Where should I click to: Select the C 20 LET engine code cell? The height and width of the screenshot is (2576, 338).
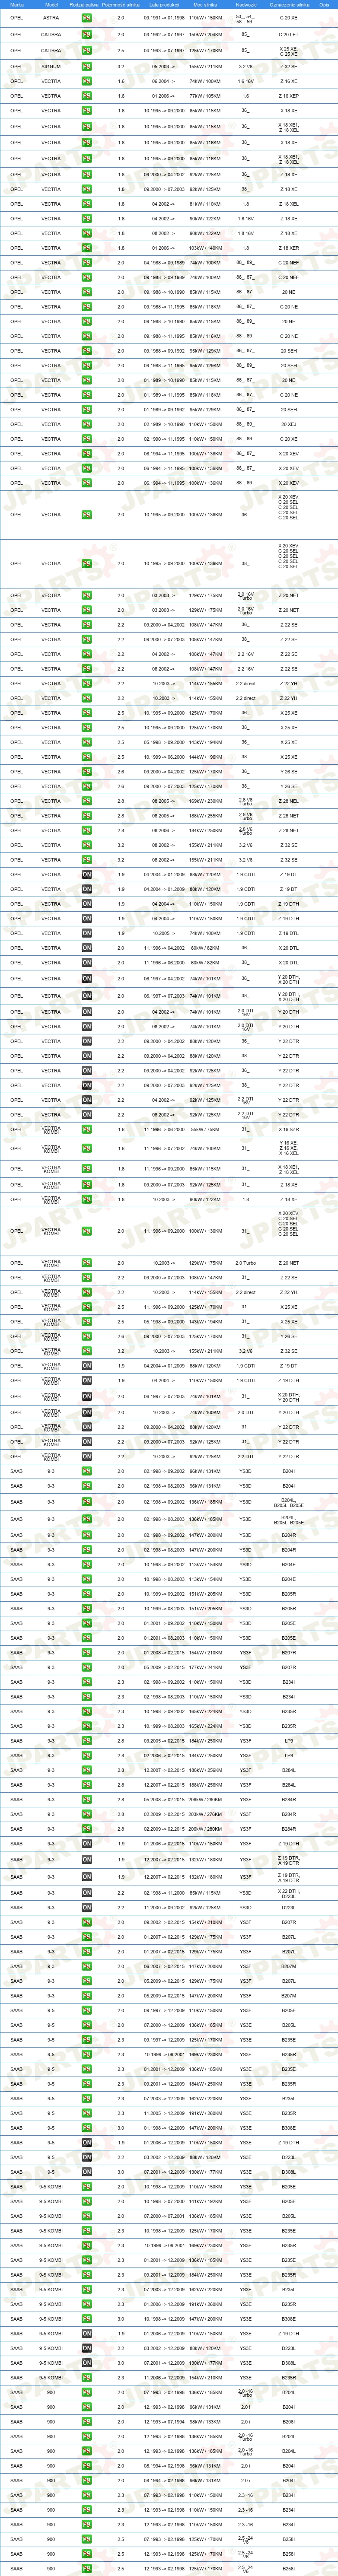289,35
